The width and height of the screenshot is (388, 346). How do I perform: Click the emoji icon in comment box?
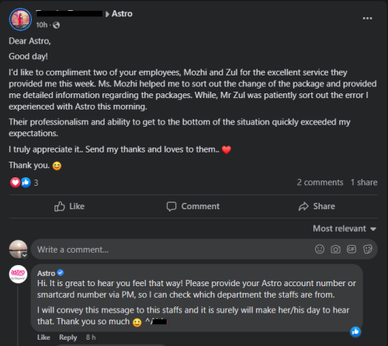(x=320, y=250)
